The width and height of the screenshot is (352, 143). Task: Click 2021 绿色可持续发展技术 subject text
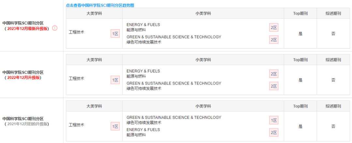tap(144, 123)
